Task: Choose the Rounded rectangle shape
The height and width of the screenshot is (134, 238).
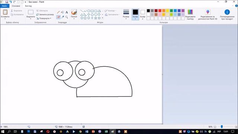Action: 96,11
